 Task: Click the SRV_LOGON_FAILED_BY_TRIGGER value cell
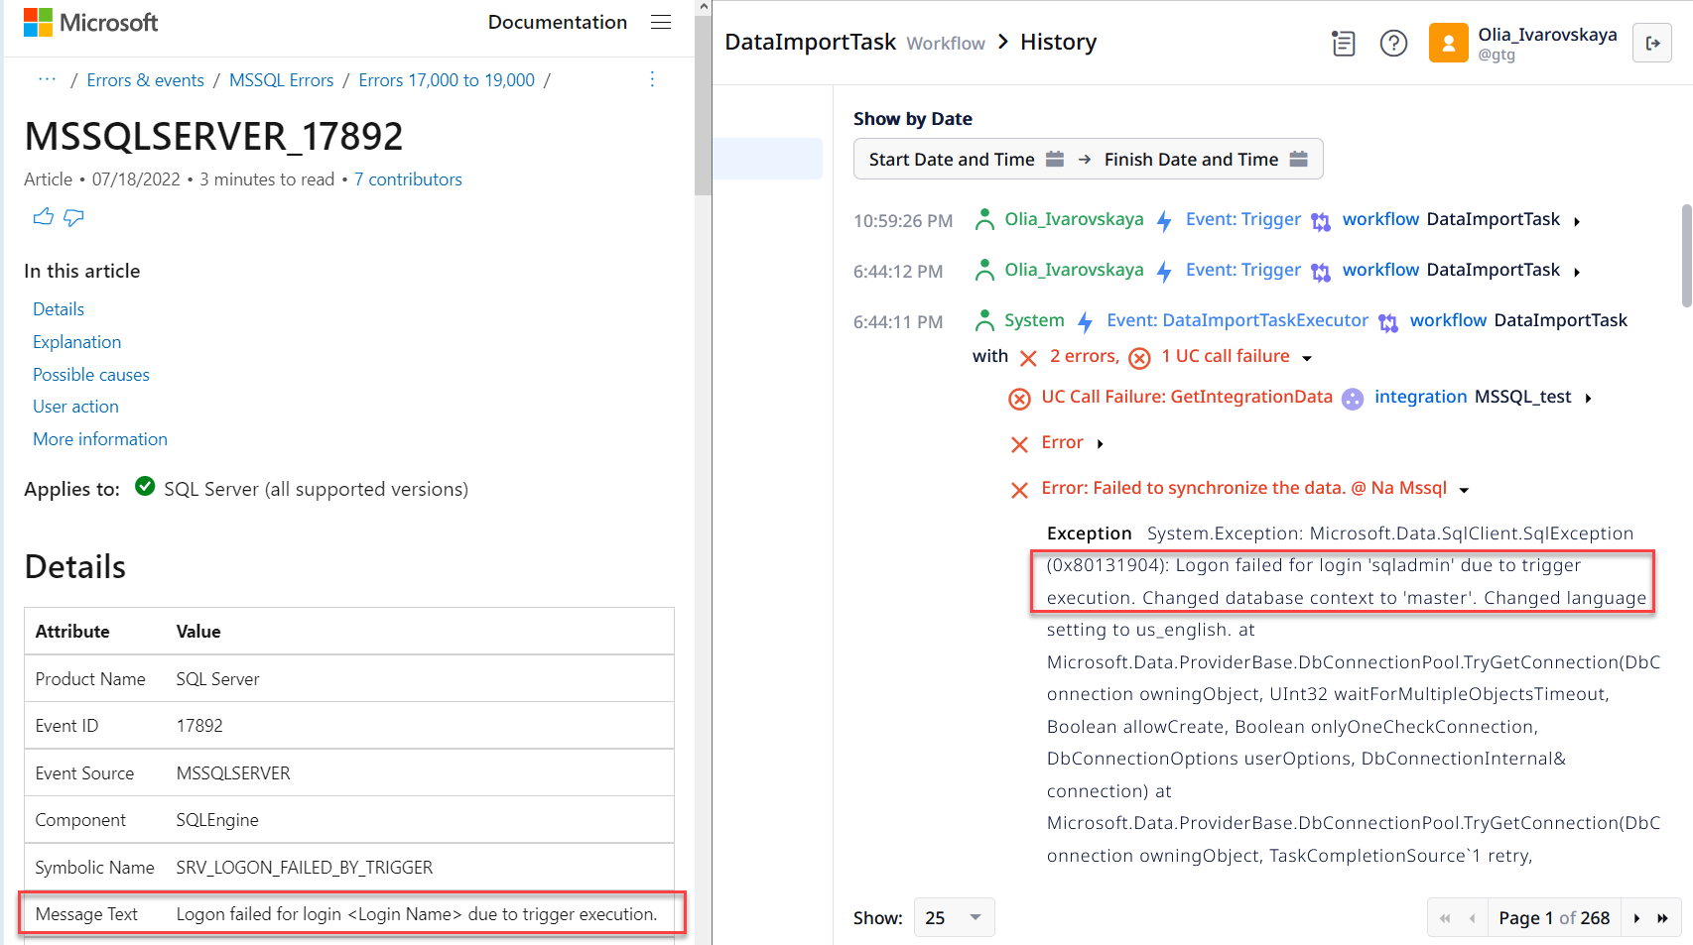[x=305, y=868]
